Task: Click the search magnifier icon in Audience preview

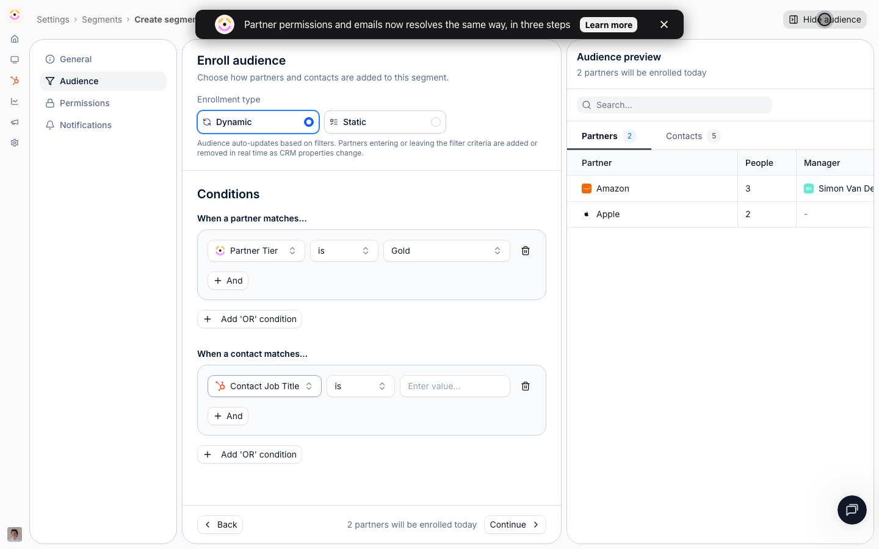Action: [x=587, y=105]
